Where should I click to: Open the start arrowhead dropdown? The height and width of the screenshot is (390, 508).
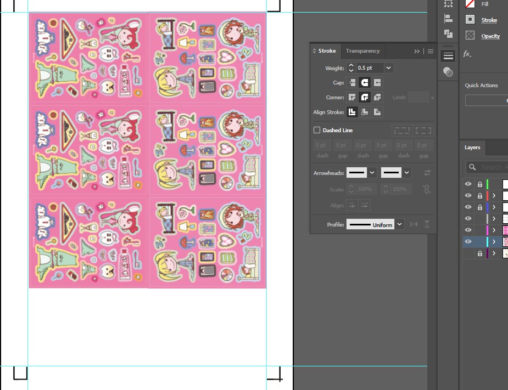point(372,173)
